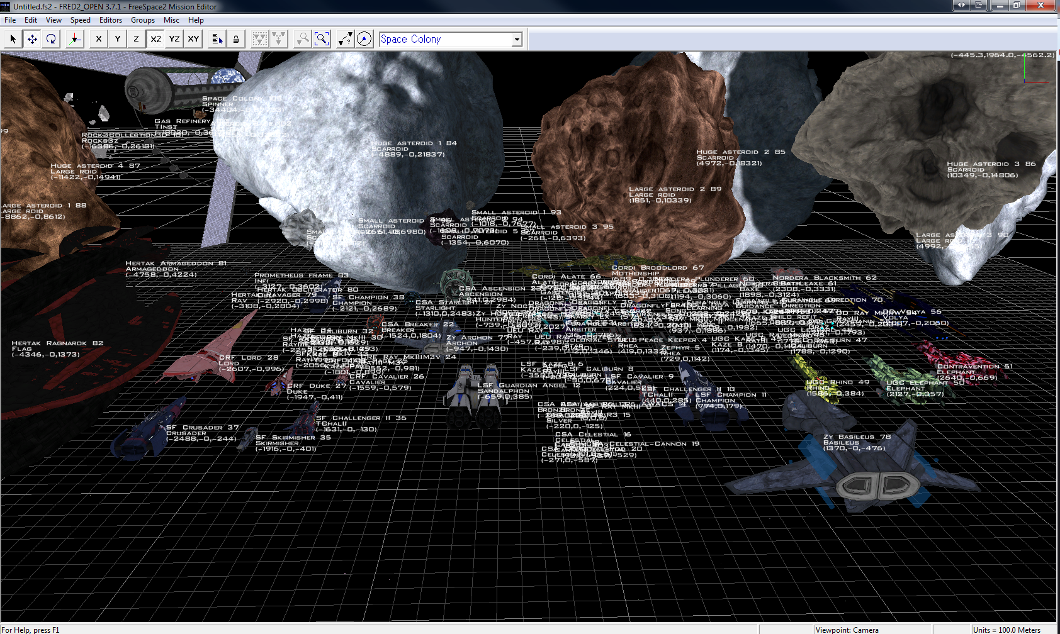Switch to Select and Rotate tool
Viewport: 1060px width, 634px height.
coord(51,39)
